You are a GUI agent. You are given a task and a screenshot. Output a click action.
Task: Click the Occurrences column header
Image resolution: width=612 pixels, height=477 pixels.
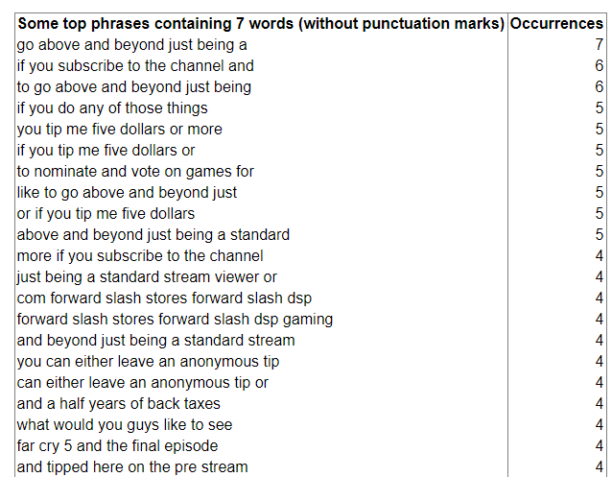tap(556, 24)
